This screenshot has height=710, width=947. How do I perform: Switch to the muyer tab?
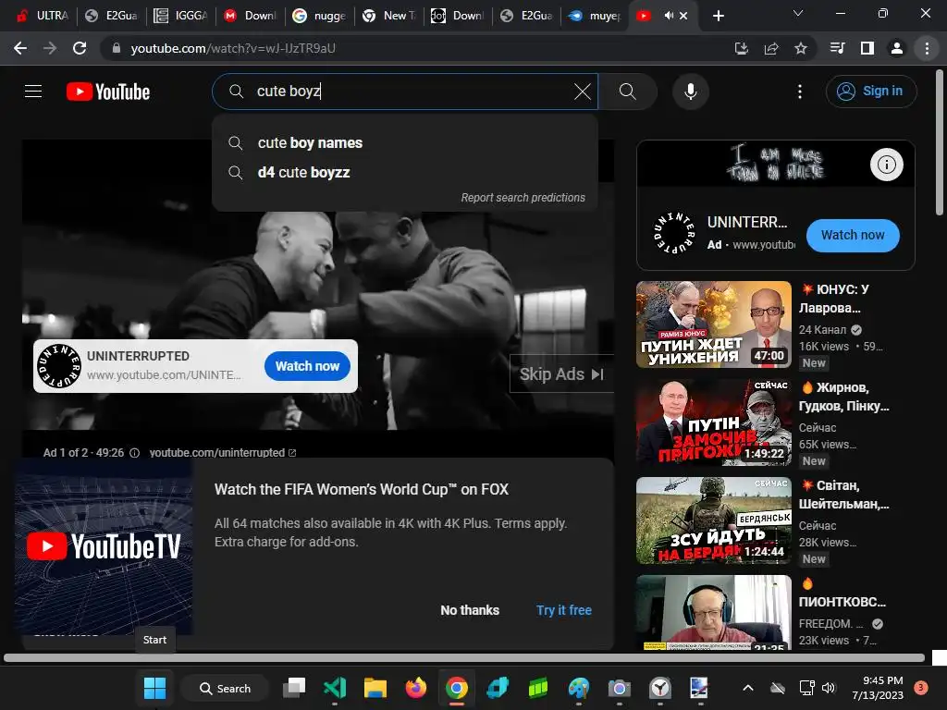(x=595, y=16)
